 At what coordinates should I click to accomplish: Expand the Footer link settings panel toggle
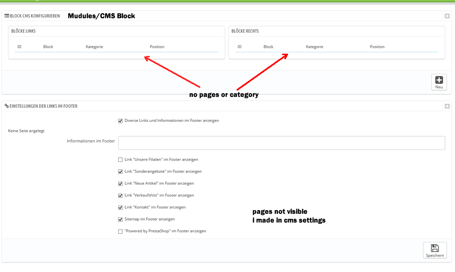point(447,106)
